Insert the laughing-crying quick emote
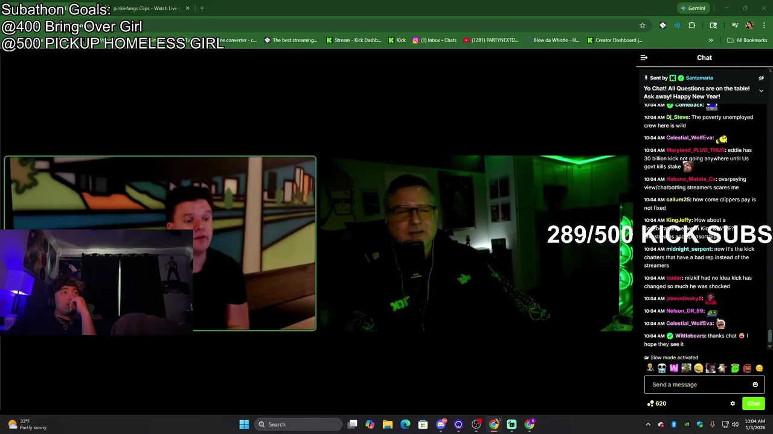The height and width of the screenshot is (434, 773). pos(699,368)
